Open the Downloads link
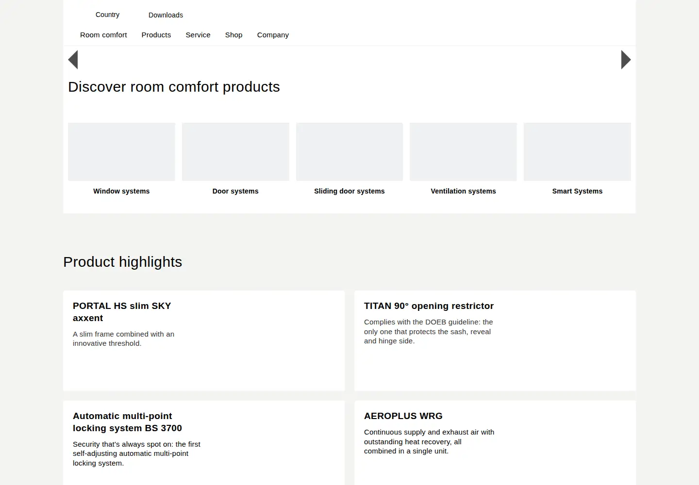 tap(166, 15)
